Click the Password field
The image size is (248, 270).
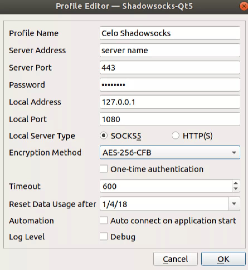[170, 85]
